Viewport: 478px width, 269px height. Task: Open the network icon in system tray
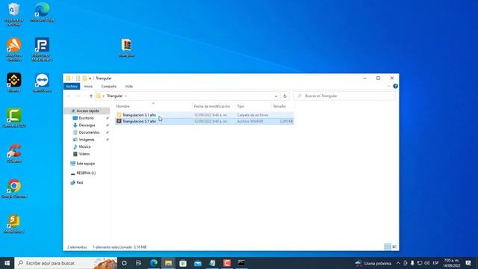tap(420, 263)
